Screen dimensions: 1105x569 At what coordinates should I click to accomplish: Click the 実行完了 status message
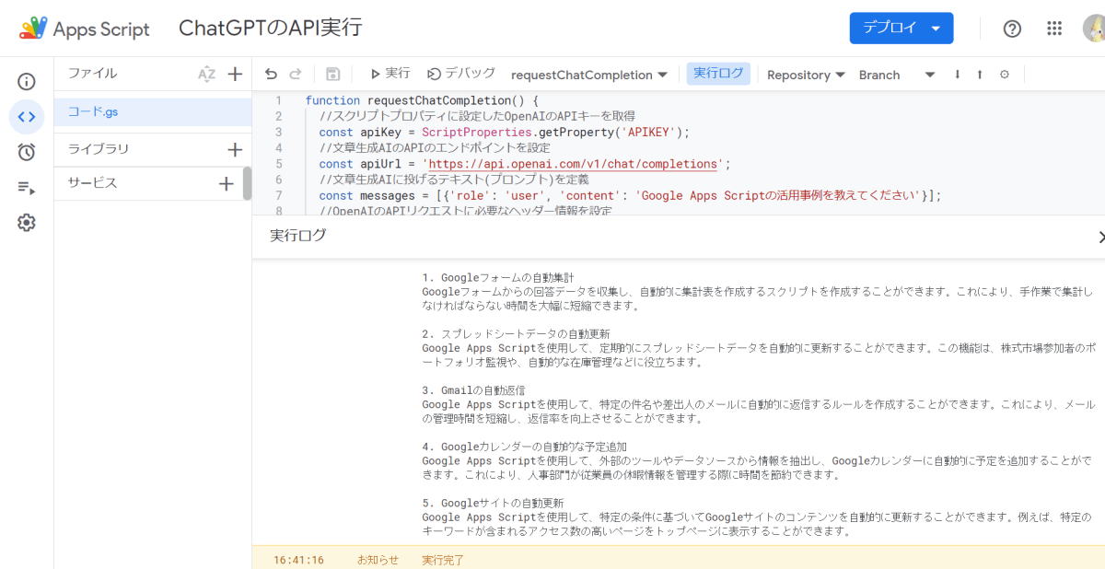click(443, 560)
